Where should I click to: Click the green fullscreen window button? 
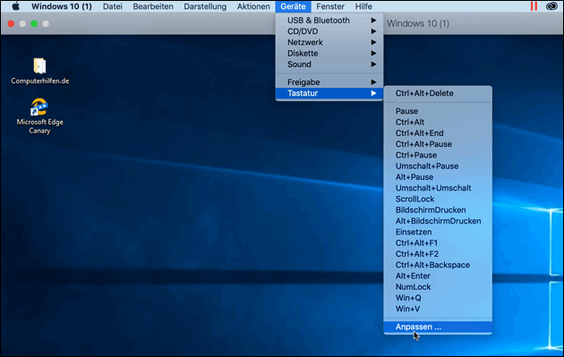point(34,24)
